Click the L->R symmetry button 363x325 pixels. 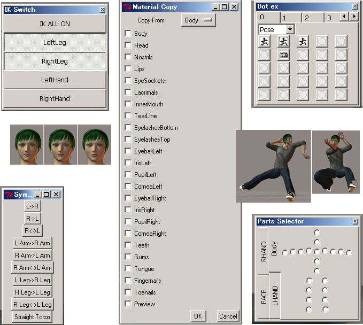[x=33, y=206]
